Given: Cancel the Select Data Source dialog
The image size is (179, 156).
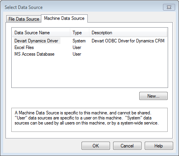Looking at the screenshot, I should pos(127,146).
